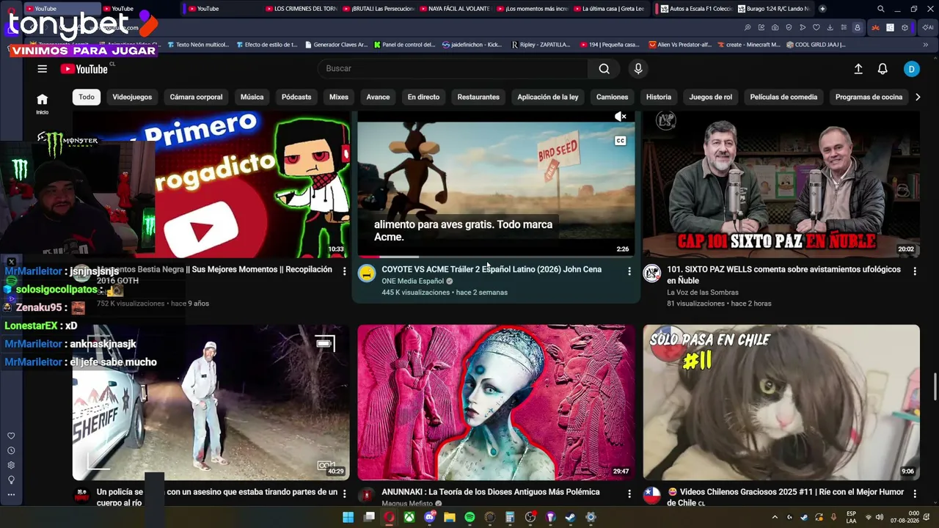Start voice search with the microphone
Image resolution: width=939 pixels, height=528 pixels.
point(638,69)
